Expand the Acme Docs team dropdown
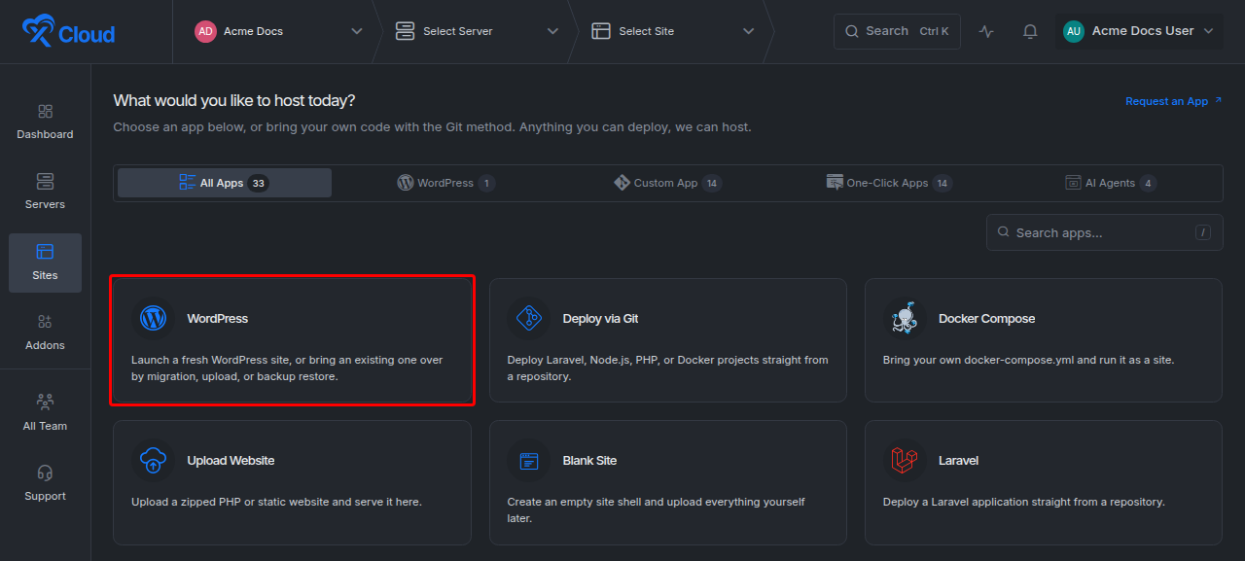 [278, 31]
